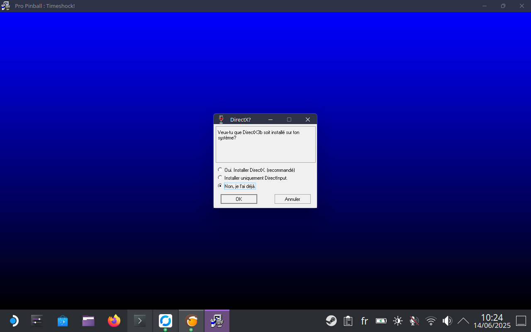Open System Settings from the taskbar
The width and height of the screenshot is (531, 332).
coord(37,321)
